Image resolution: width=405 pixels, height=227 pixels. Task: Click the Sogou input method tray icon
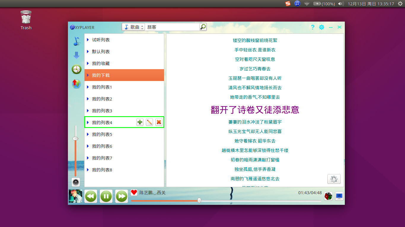click(x=288, y=4)
